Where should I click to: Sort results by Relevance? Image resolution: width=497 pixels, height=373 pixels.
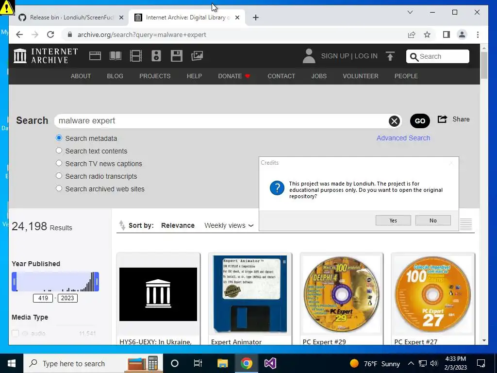pyautogui.click(x=178, y=225)
